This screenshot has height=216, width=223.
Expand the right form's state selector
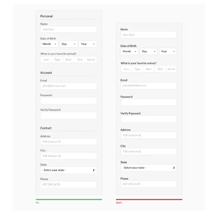[x=149, y=168]
